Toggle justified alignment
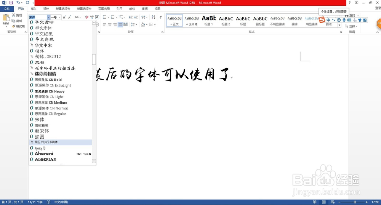 (120, 24)
